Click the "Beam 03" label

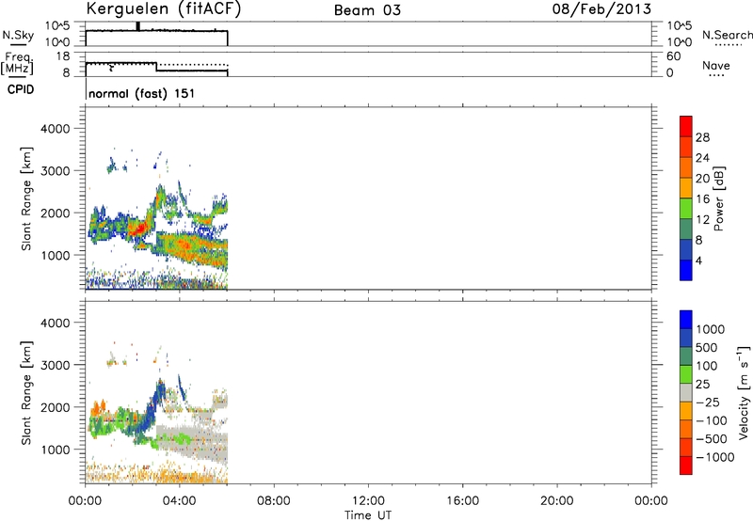tap(367, 10)
